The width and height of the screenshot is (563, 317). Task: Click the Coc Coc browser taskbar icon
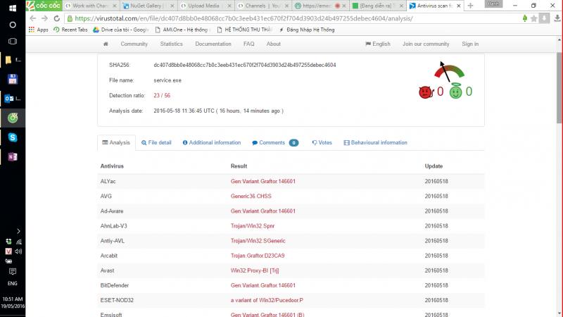pyautogui.click(x=13, y=118)
